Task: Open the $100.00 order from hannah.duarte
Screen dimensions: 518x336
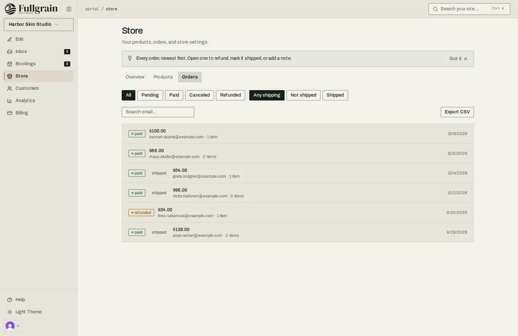Action: coord(298,134)
